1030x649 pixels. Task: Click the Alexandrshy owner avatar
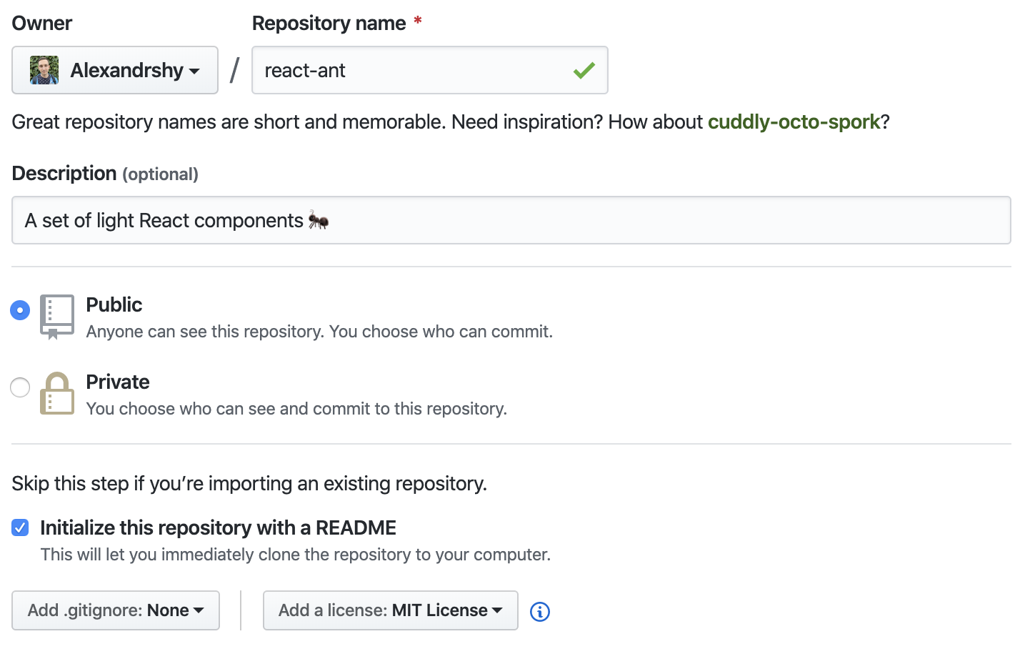point(44,71)
